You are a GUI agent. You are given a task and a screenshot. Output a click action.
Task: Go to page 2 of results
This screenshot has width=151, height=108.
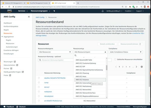[x=123, y=67]
